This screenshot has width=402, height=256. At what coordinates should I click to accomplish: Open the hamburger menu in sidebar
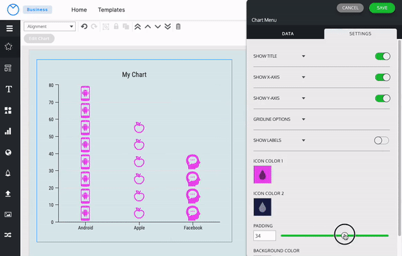coord(9,28)
